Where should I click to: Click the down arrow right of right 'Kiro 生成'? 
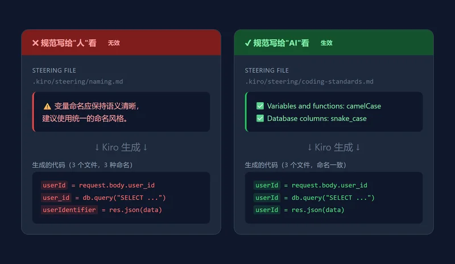point(358,148)
